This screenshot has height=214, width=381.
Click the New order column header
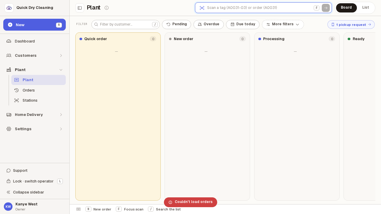[x=207, y=39]
